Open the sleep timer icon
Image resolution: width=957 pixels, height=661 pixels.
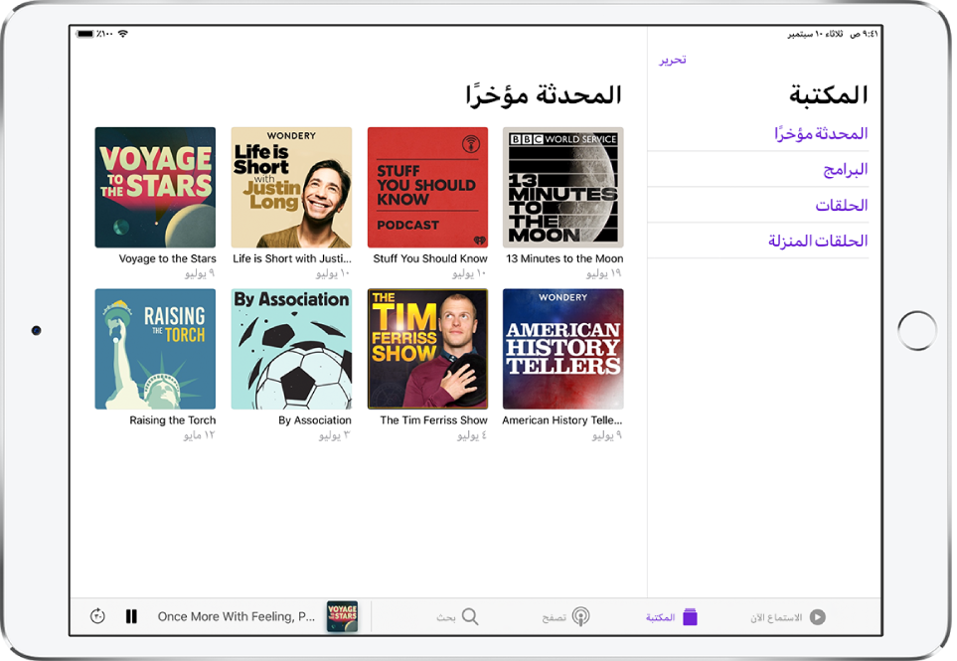tap(96, 616)
